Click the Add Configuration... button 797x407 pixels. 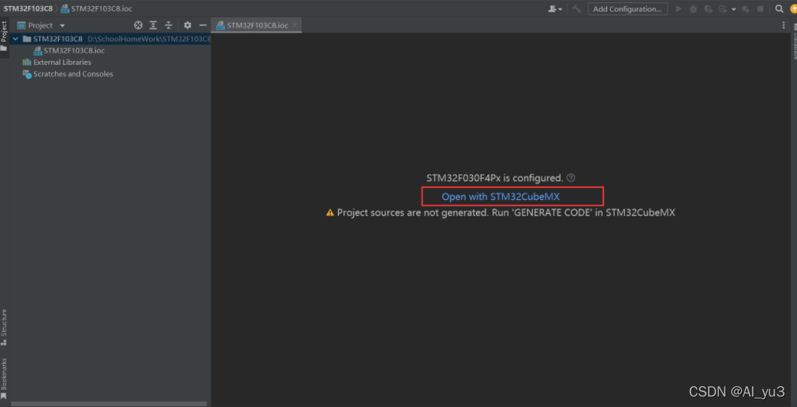coord(628,9)
